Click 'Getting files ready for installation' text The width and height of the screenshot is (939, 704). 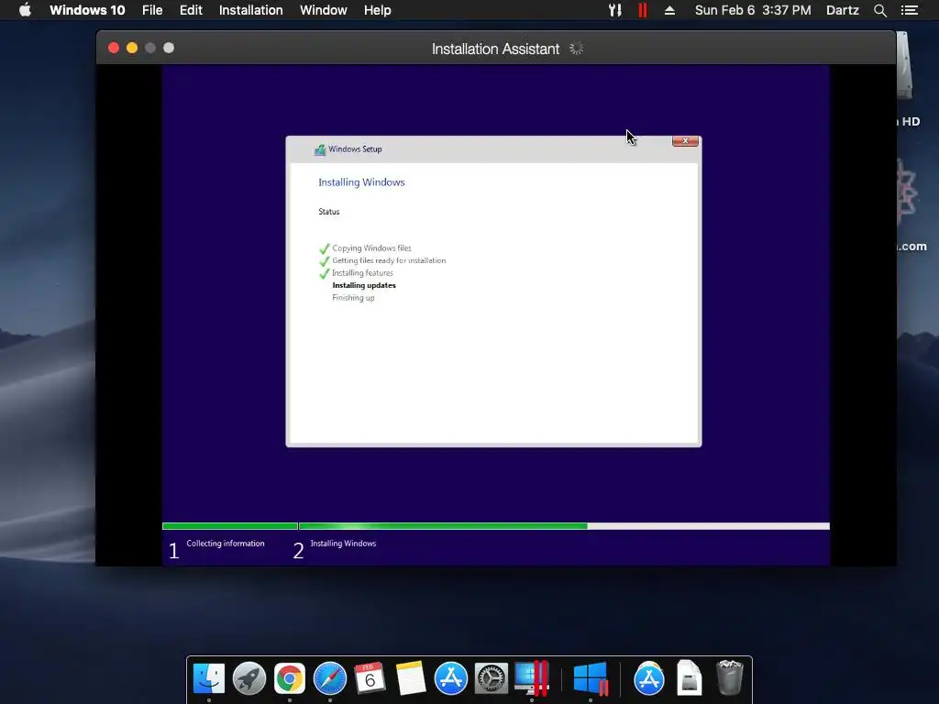(x=389, y=260)
